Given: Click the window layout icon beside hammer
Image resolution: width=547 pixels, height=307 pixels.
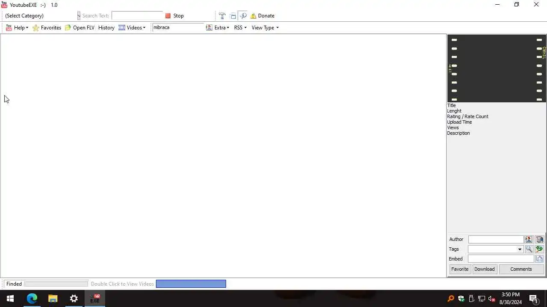Looking at the screenshot, I should (x=233, y=16).
